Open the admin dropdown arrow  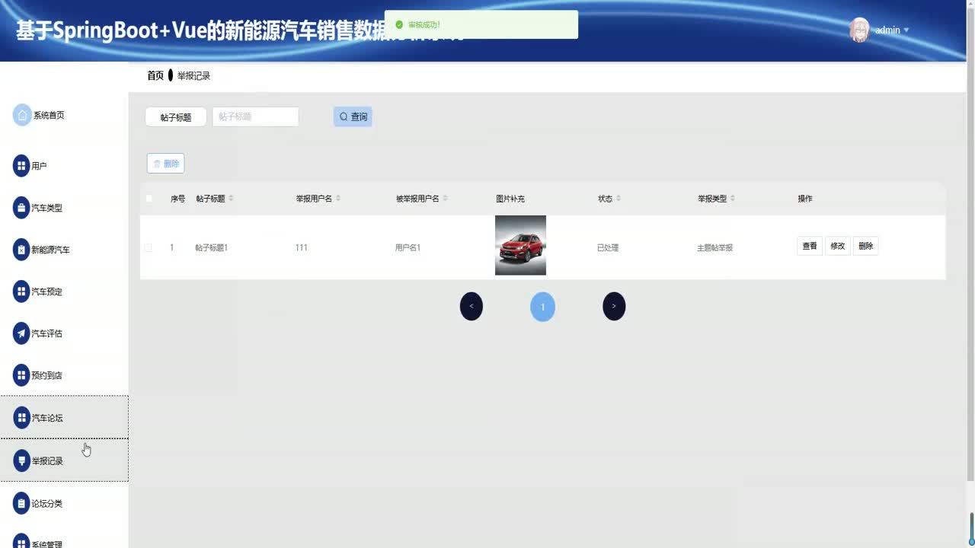click(906, 30)
